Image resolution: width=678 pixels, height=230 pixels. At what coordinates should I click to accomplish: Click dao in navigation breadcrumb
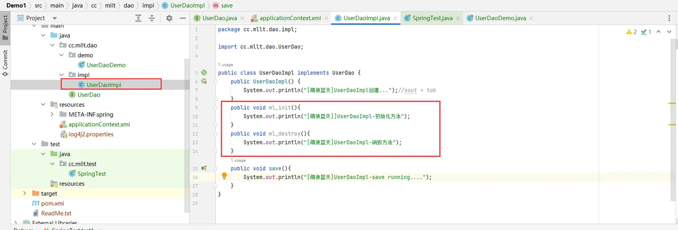[128, 5]
